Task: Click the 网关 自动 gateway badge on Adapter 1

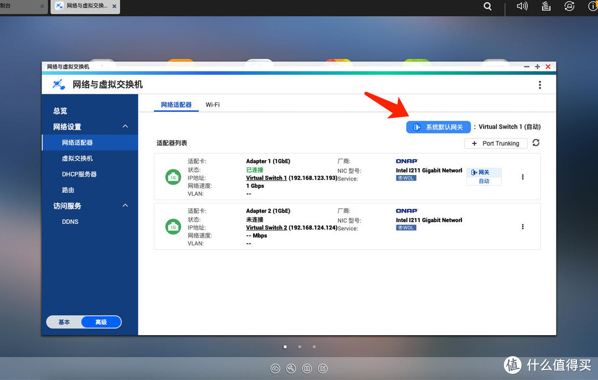Action: tap(483, 177)
